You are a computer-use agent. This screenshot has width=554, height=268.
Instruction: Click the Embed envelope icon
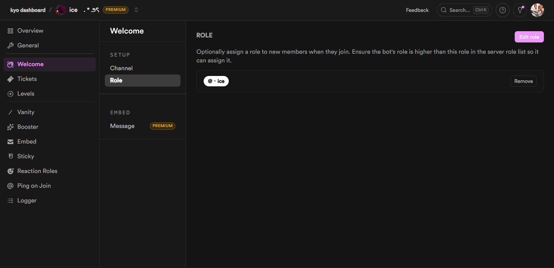click(x=10, y=142)
